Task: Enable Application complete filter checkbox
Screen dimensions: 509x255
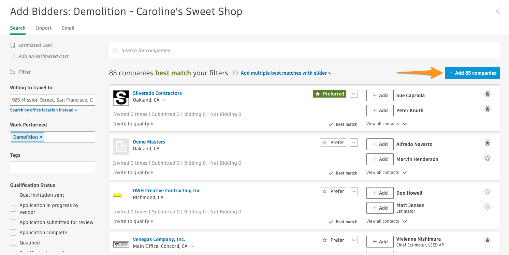Action: click(x=13, y=232)
